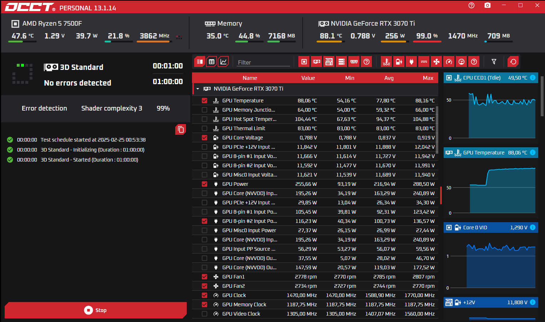Toggle the temperature sensor type filter
This screenshot has width=545, height=322.
(387, 62)
